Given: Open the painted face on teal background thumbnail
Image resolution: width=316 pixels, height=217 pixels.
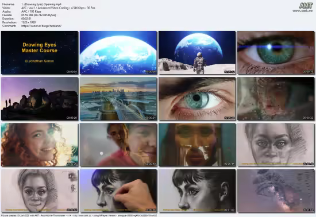Looking at the screenshot, I should tap(197, 145).
